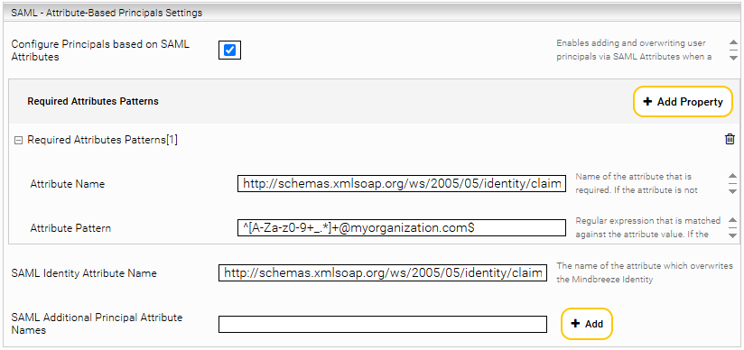
Task: Click the Required Attributes Patterns section header
Action: (x=93, y=102)
